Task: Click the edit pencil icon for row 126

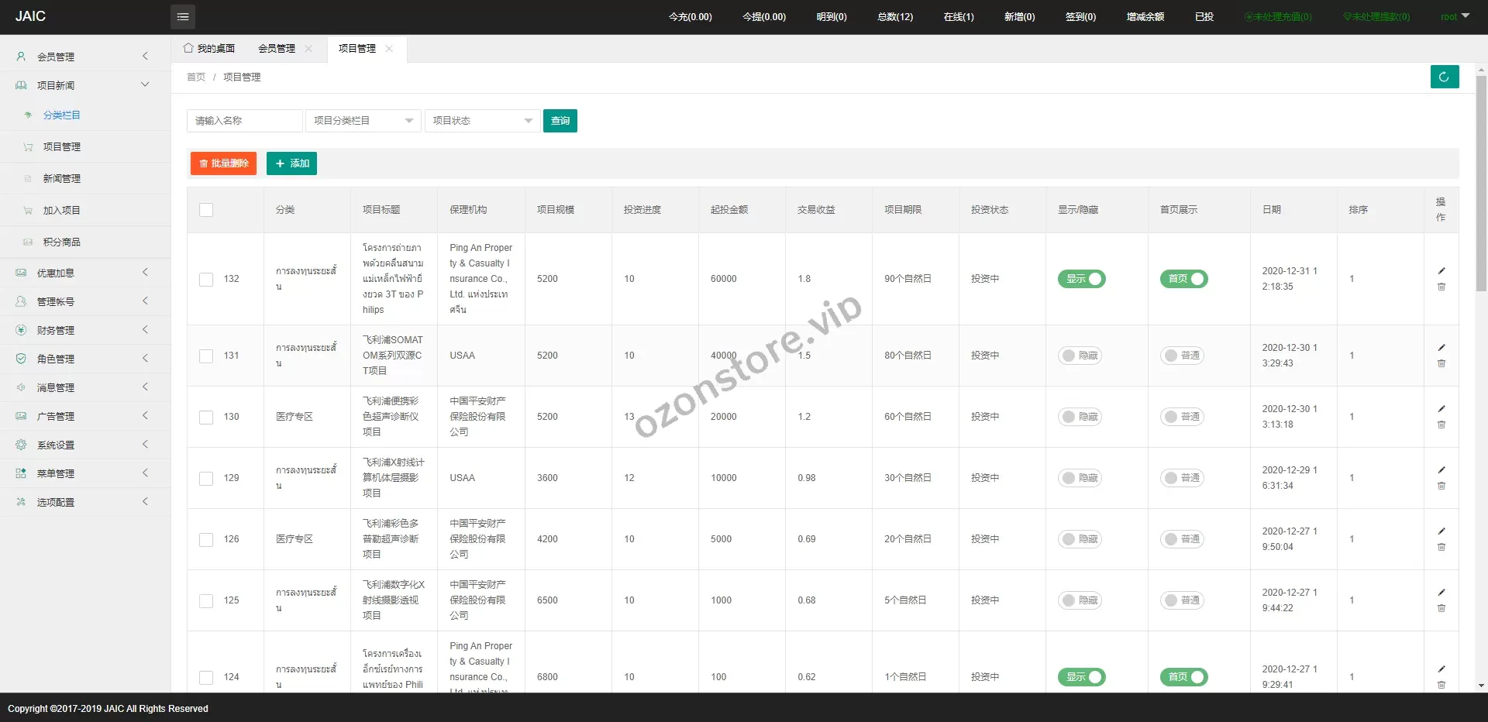Action: coord(1441,531)
